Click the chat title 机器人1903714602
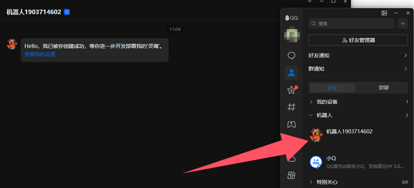The height and width of the screenshot is (188, 414). [34, 12]
